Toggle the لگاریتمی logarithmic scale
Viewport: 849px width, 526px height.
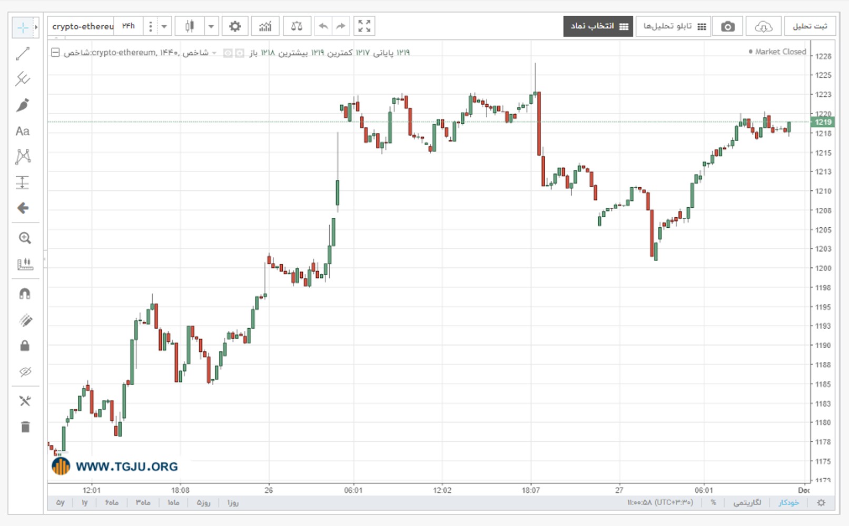pyautogui.click(x=747, y=502)
